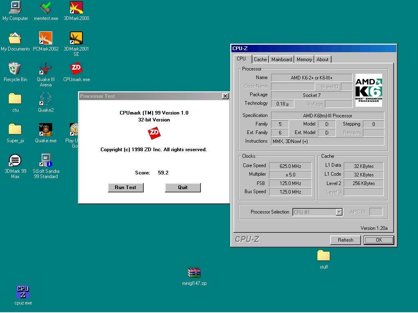Click the Core Speed value 625.0 MHz

290,166
